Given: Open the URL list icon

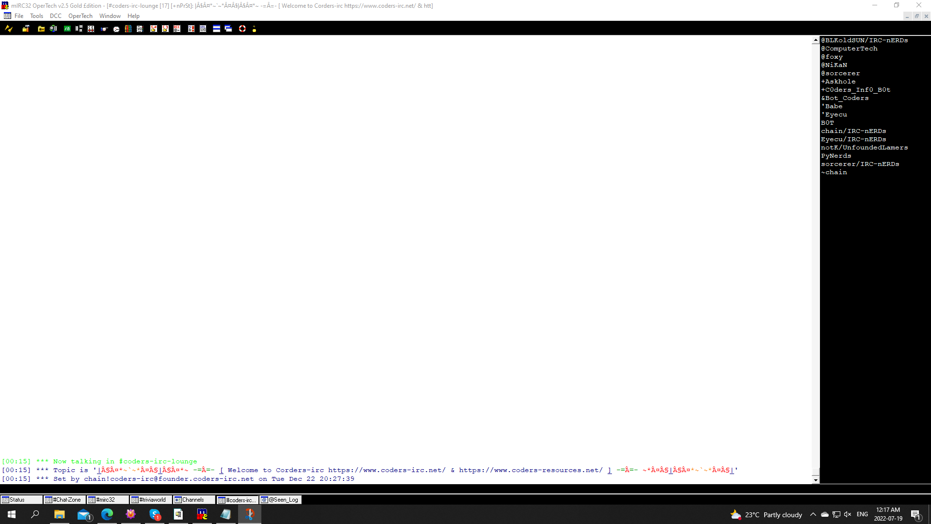Looking at the screenshot, I should click(203, 29).
